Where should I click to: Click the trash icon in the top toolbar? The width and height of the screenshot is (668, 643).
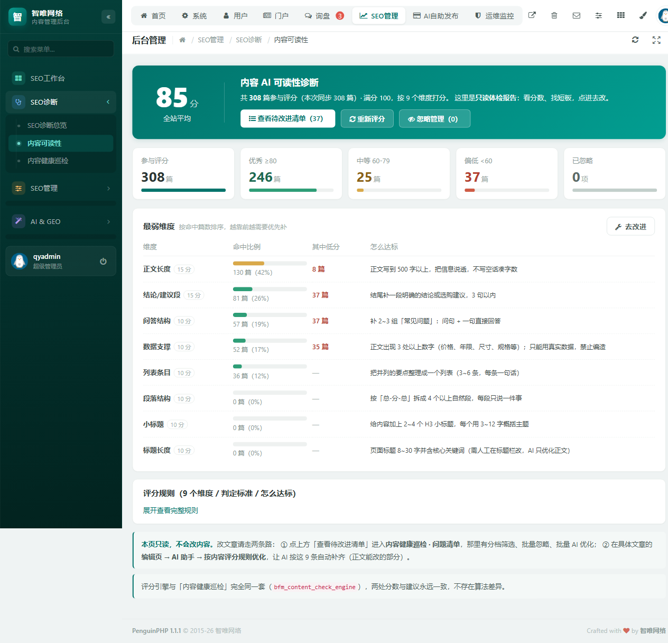pos(554,15)
